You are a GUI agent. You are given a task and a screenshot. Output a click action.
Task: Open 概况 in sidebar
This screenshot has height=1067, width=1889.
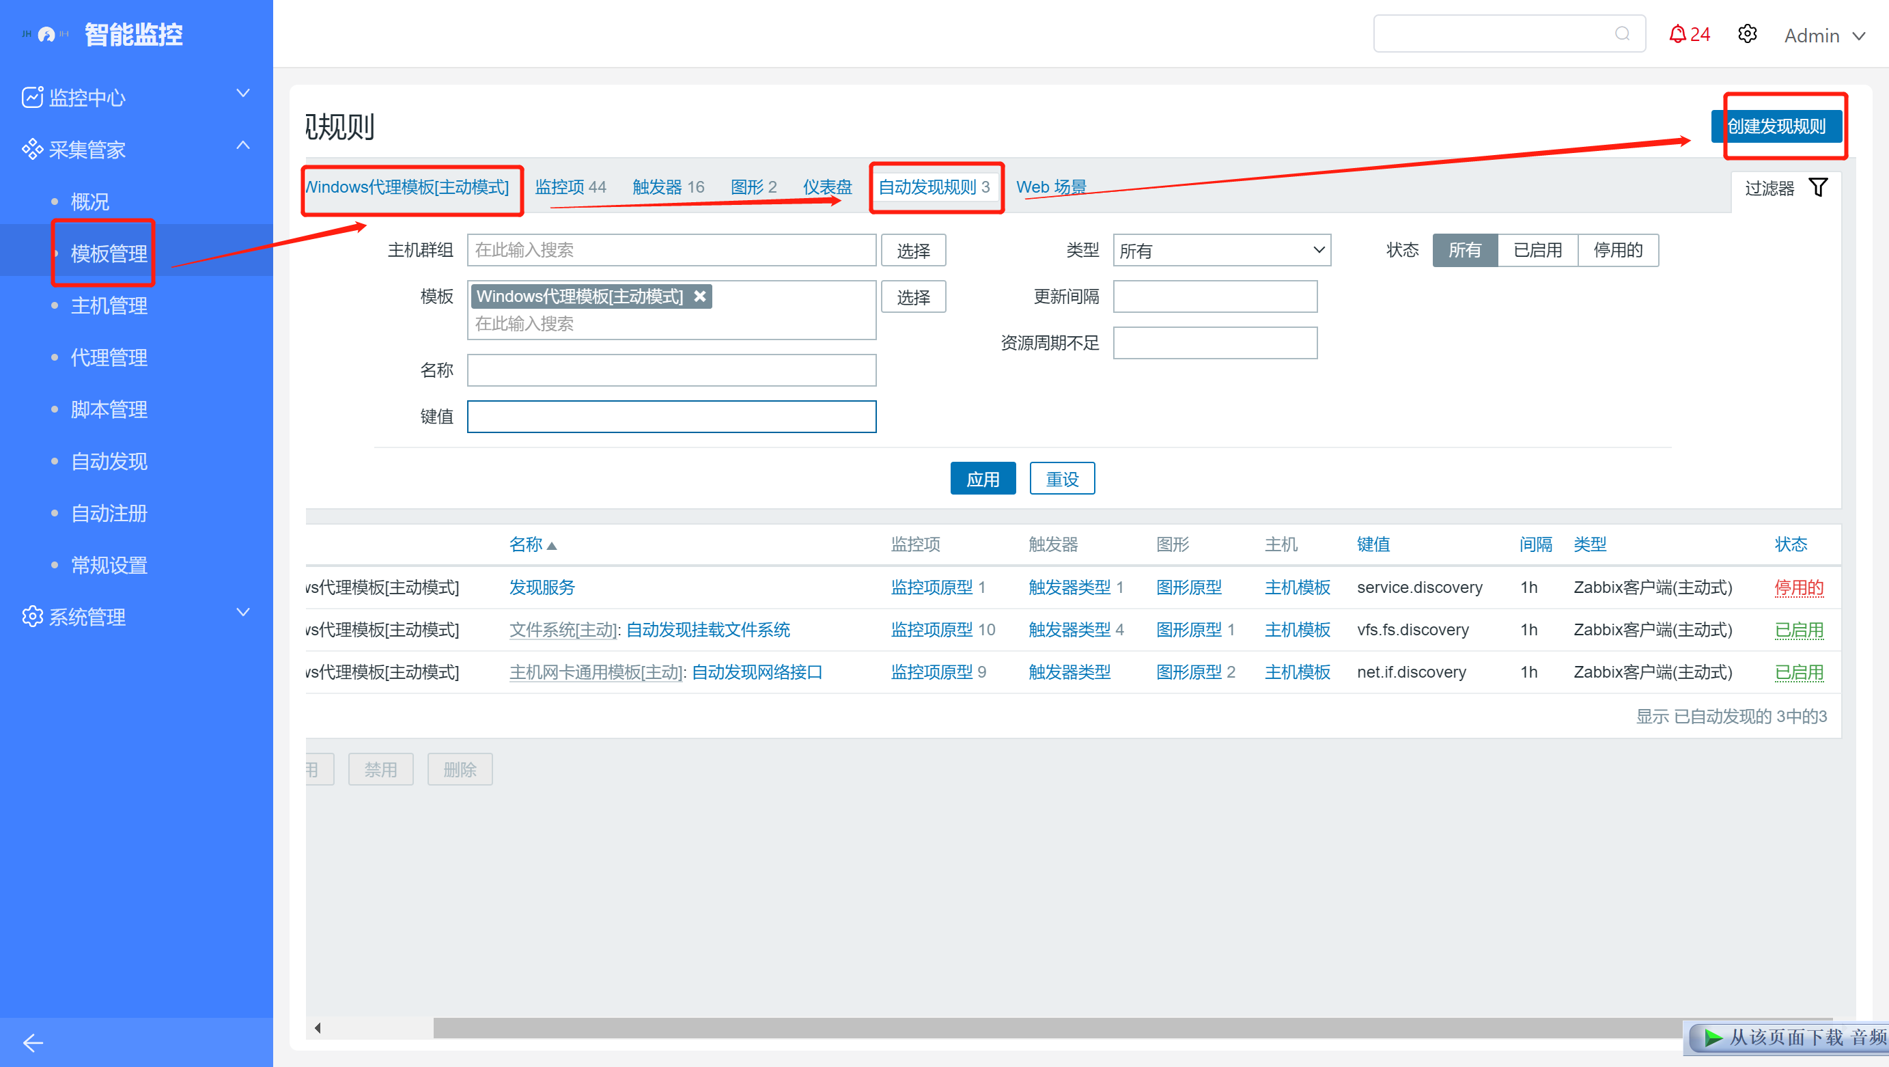click(89, 202)
